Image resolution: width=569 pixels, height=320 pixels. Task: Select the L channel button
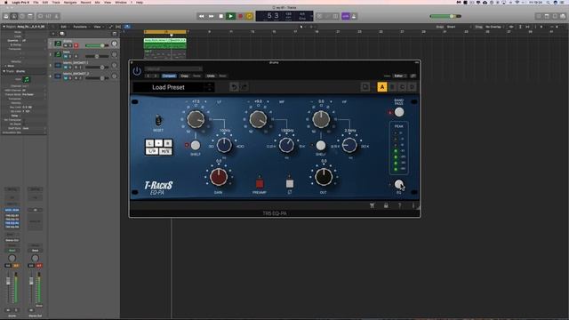tap(149, 143)
